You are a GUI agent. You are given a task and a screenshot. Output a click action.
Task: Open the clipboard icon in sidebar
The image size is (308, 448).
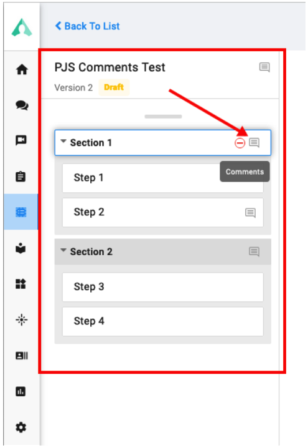pos(21,177)
